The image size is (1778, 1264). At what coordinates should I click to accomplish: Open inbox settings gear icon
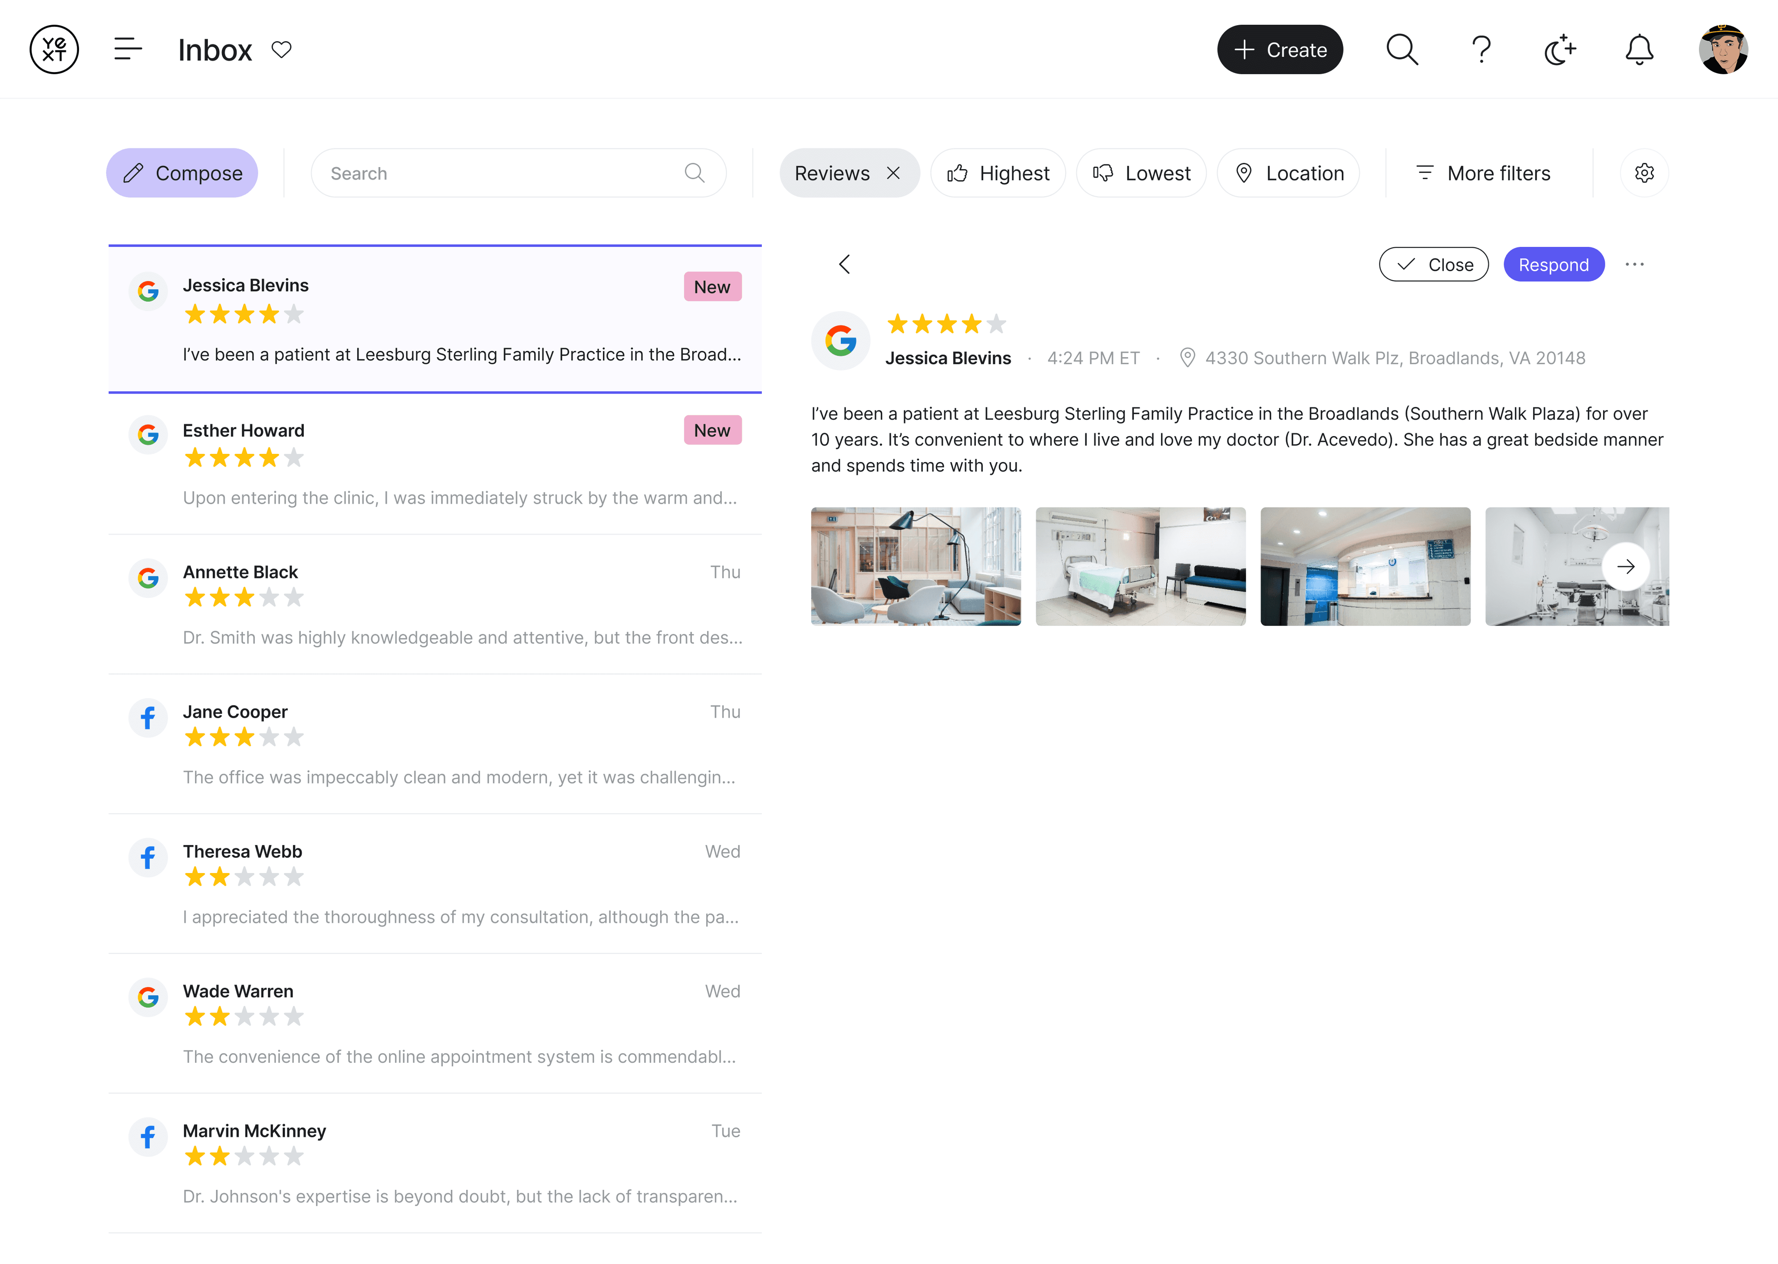pyautogui.click(x=1644, y=173)
